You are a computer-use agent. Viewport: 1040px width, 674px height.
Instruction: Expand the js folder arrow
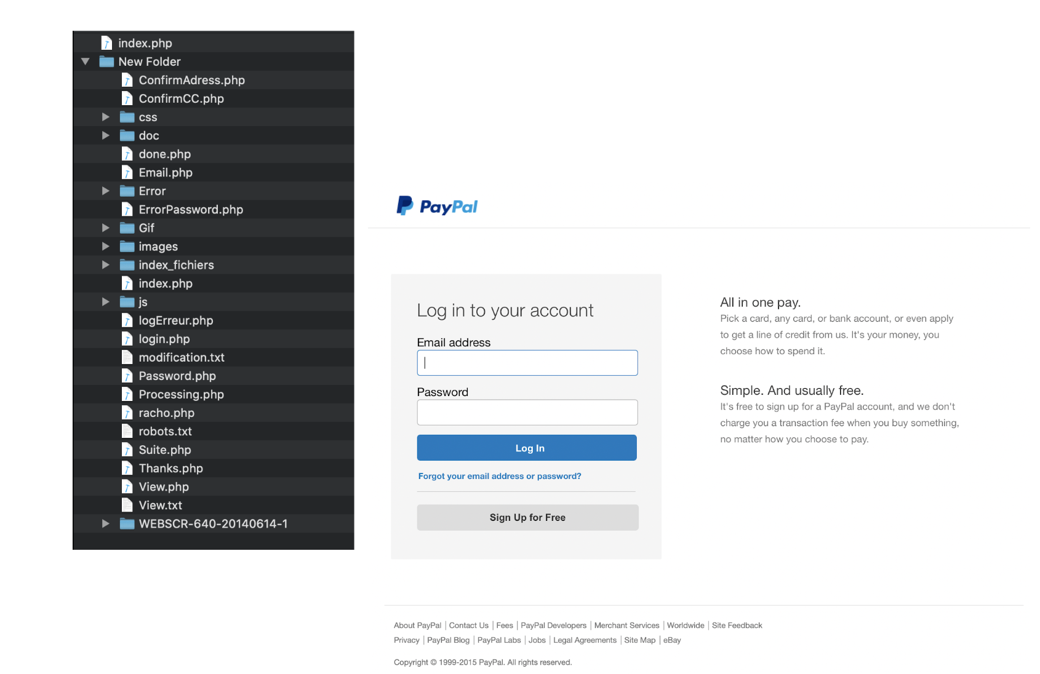click(106, 302)
